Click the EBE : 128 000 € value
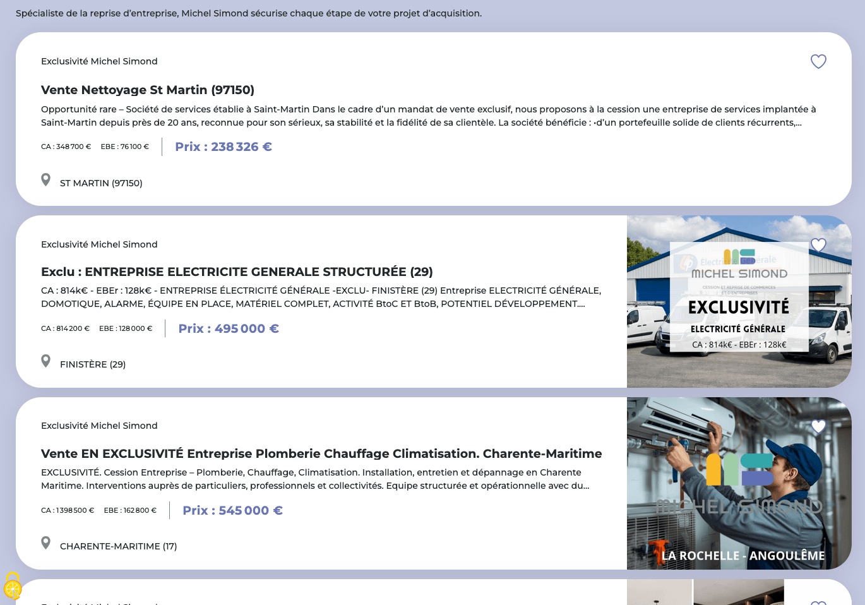This screenshot has width=865, height=605. point(126,328)
